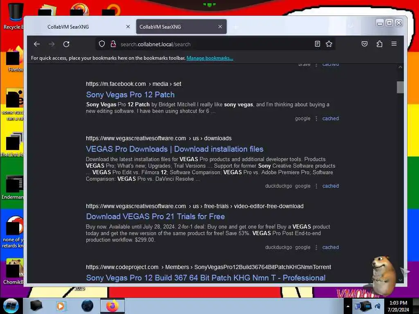This screenshot has width=419, height=314.
Task: Open cached link for facebook result
Action: tap(331, 119)
